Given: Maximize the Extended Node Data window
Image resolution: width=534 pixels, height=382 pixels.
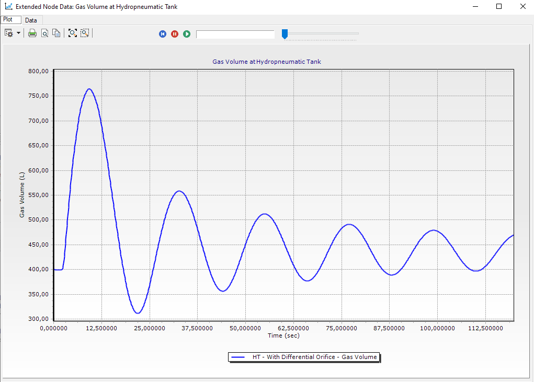Looking at the screenshot, I should pyautogui.click(x=499, y=6).
